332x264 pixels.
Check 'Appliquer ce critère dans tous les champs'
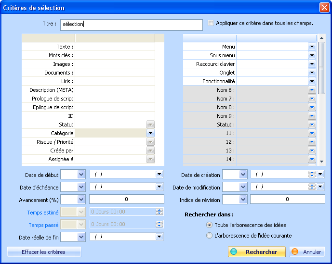(x=211, y=23)
